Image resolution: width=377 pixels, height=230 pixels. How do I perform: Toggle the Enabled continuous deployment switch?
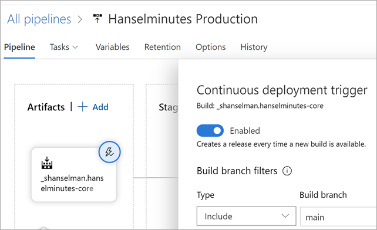coord(210,130)
